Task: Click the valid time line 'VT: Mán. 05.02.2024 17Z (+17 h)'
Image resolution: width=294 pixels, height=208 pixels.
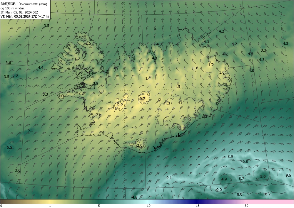Action: pyautogui.click(x=25, y=16)
